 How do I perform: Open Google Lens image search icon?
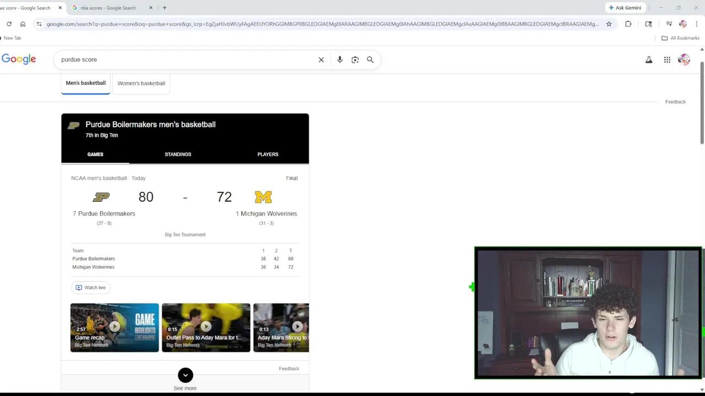click(x=355, y=59)
